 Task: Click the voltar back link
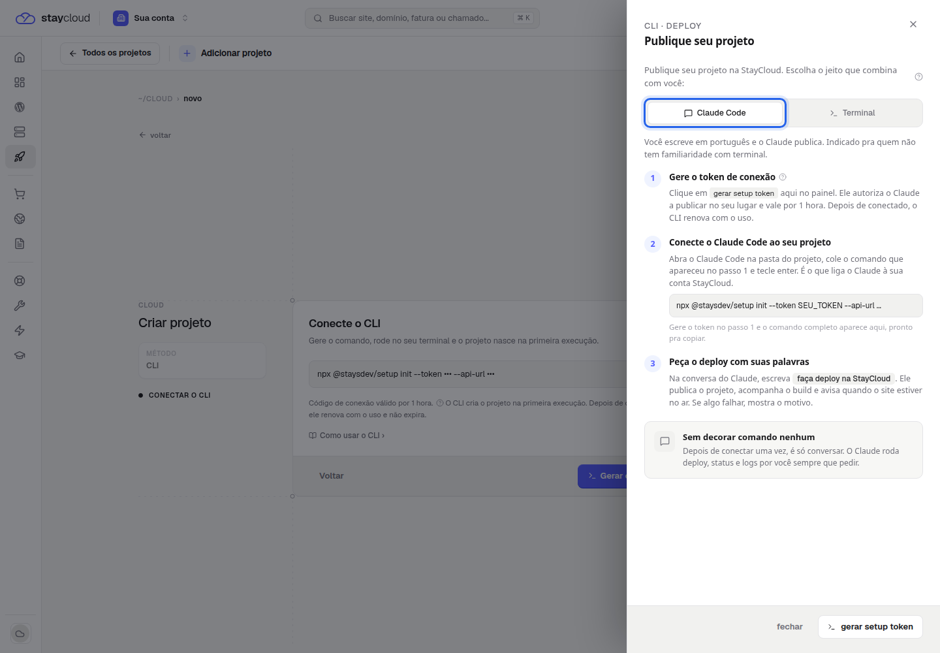155,135
